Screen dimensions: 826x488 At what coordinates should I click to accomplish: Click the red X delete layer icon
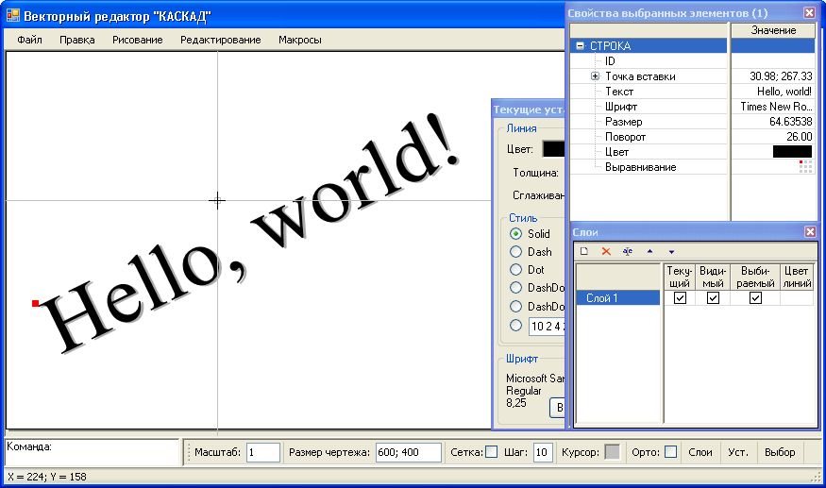606,251
